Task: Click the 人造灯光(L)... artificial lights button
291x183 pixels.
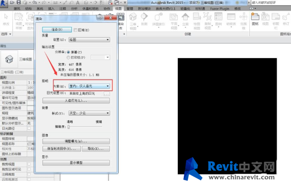Action: tap(76, 101)
